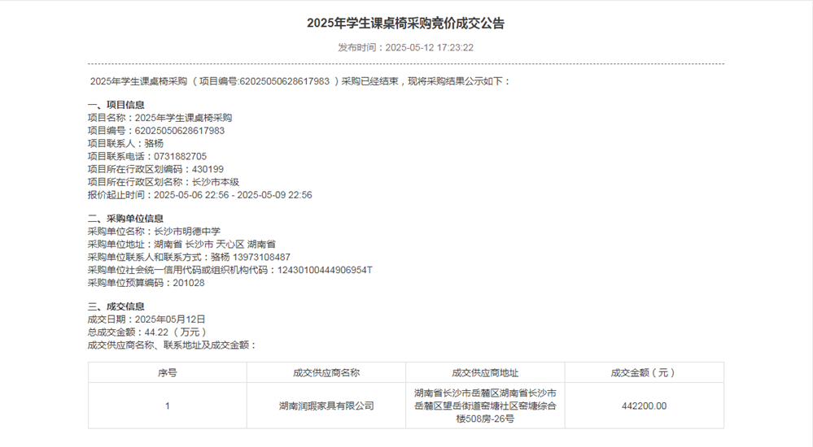Click the line 总成交金额：44.22（万元）

tap(148, 332)
